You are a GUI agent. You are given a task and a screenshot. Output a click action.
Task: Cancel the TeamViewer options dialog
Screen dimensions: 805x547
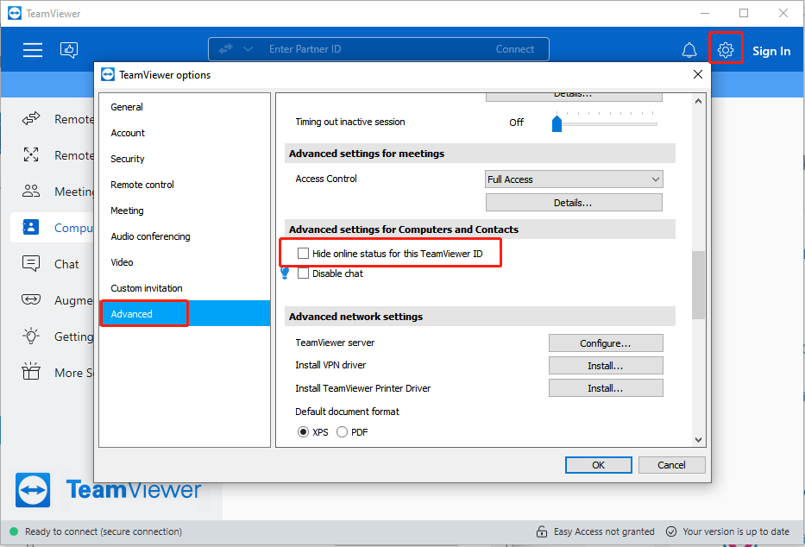pos(671,465)
